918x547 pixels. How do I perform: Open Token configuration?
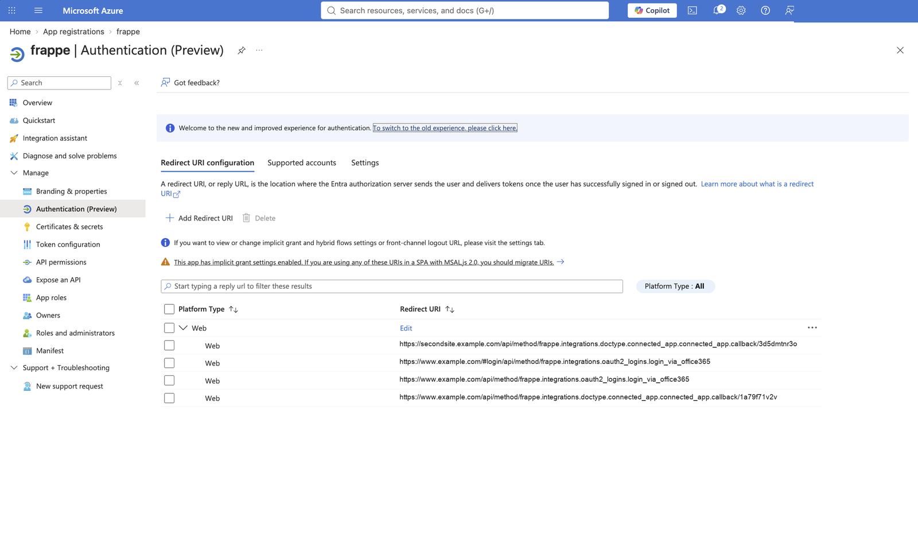coord(68,245)
